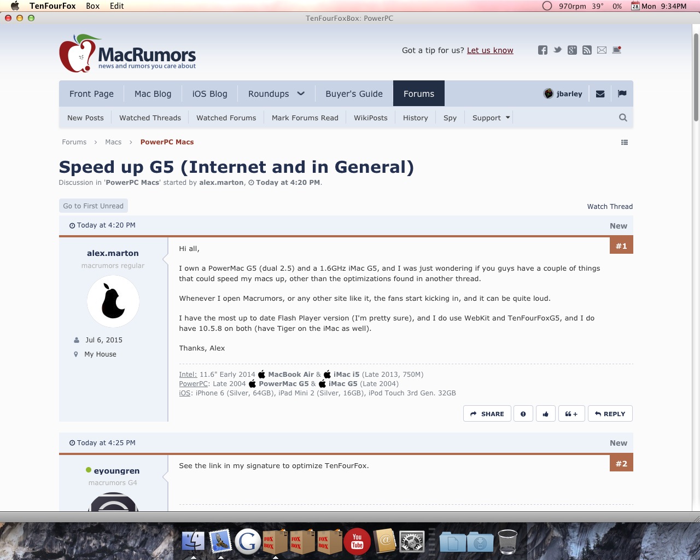Open the #2 post permalink

pos(621,464)
